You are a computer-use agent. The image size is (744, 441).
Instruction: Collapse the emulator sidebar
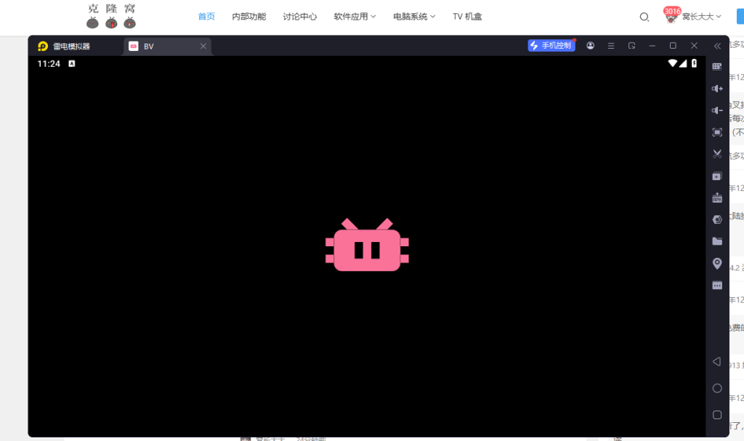(717, 46)
